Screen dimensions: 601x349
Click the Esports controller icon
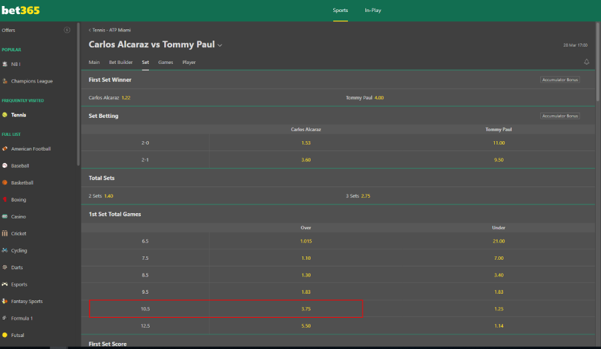(x=5, y=284)
